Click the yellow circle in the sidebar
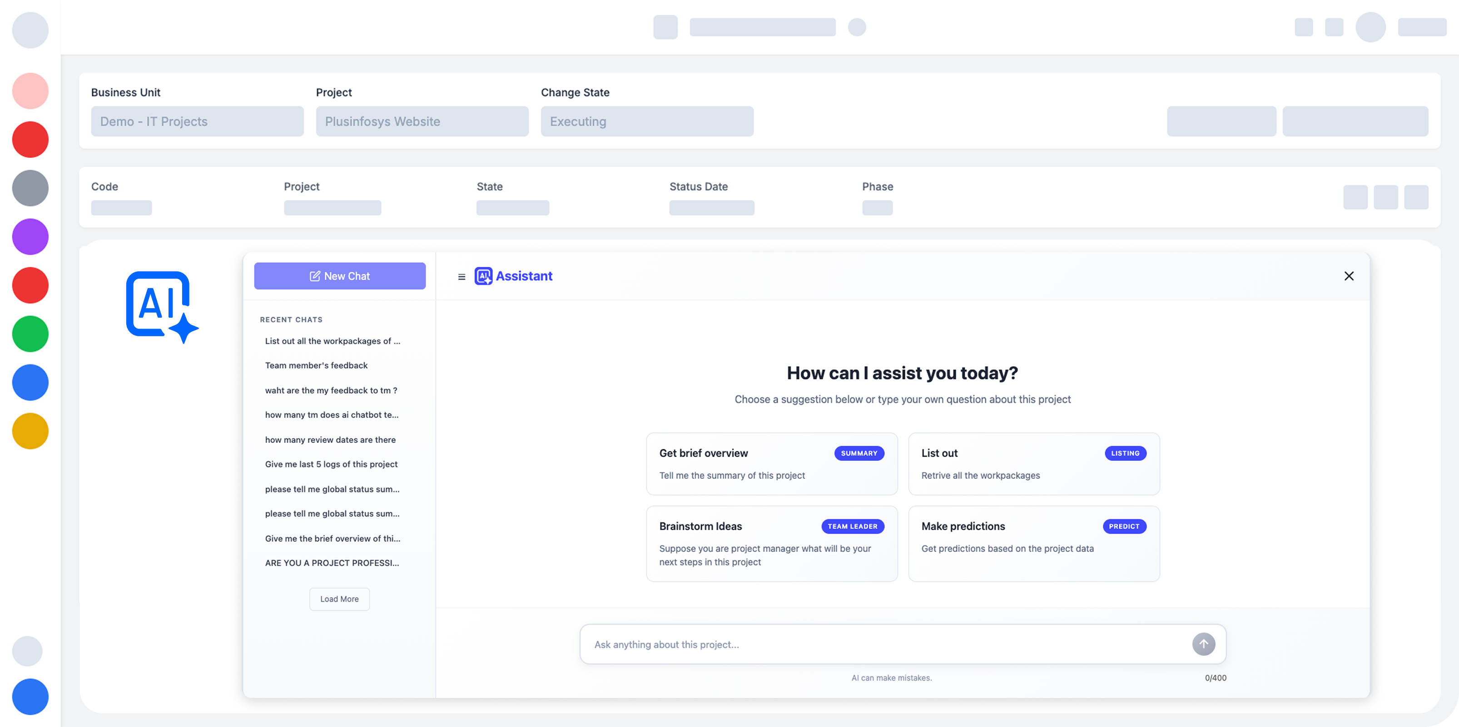This screenshot has height=727, width=1459. 30,431
